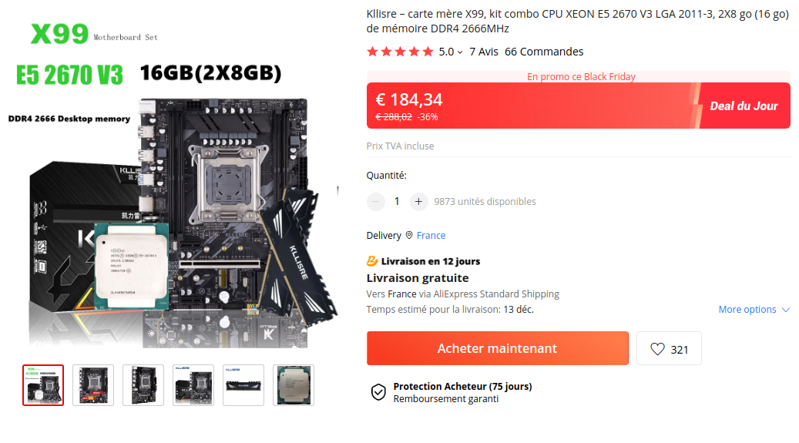Click the orange fast delivery icon
Screen dimensions: 799x443
pos(372,261)
